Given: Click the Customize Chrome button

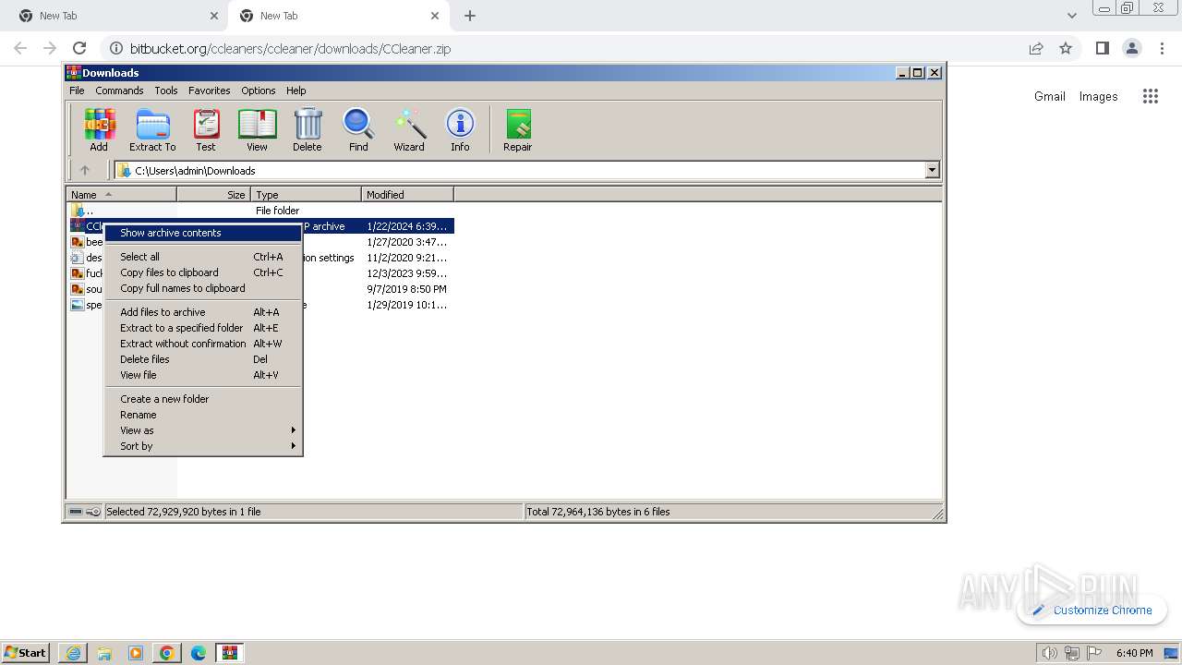Looking at the screenshot, I should (x=1092, y=610).
